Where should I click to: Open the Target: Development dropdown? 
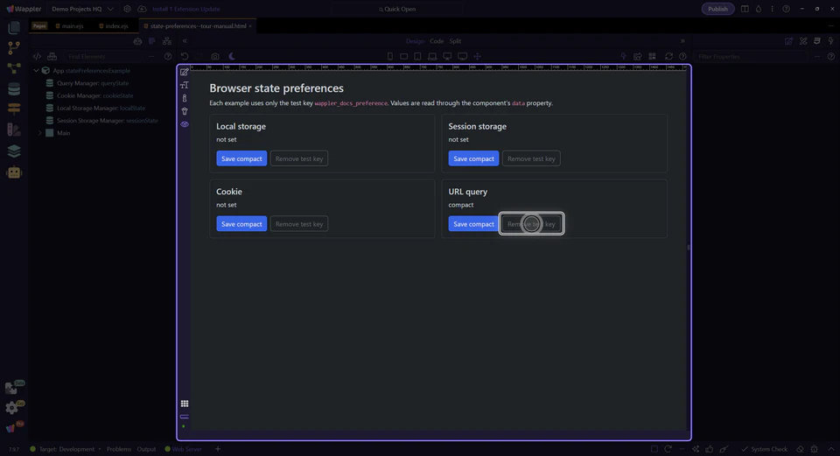66,449
